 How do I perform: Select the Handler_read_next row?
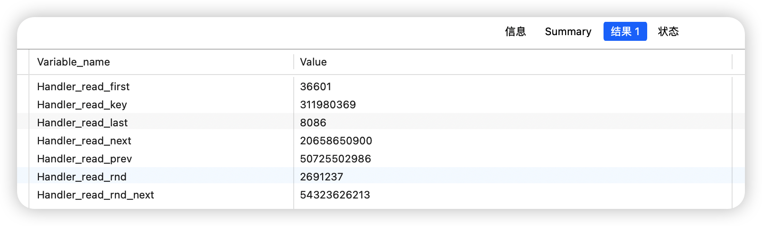pos(84,141)
